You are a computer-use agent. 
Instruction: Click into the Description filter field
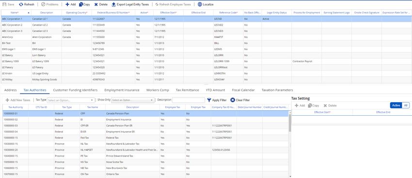[189, 100]
